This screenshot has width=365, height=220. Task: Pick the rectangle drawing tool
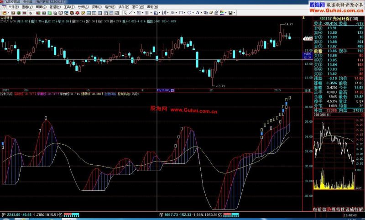[181, 13]
